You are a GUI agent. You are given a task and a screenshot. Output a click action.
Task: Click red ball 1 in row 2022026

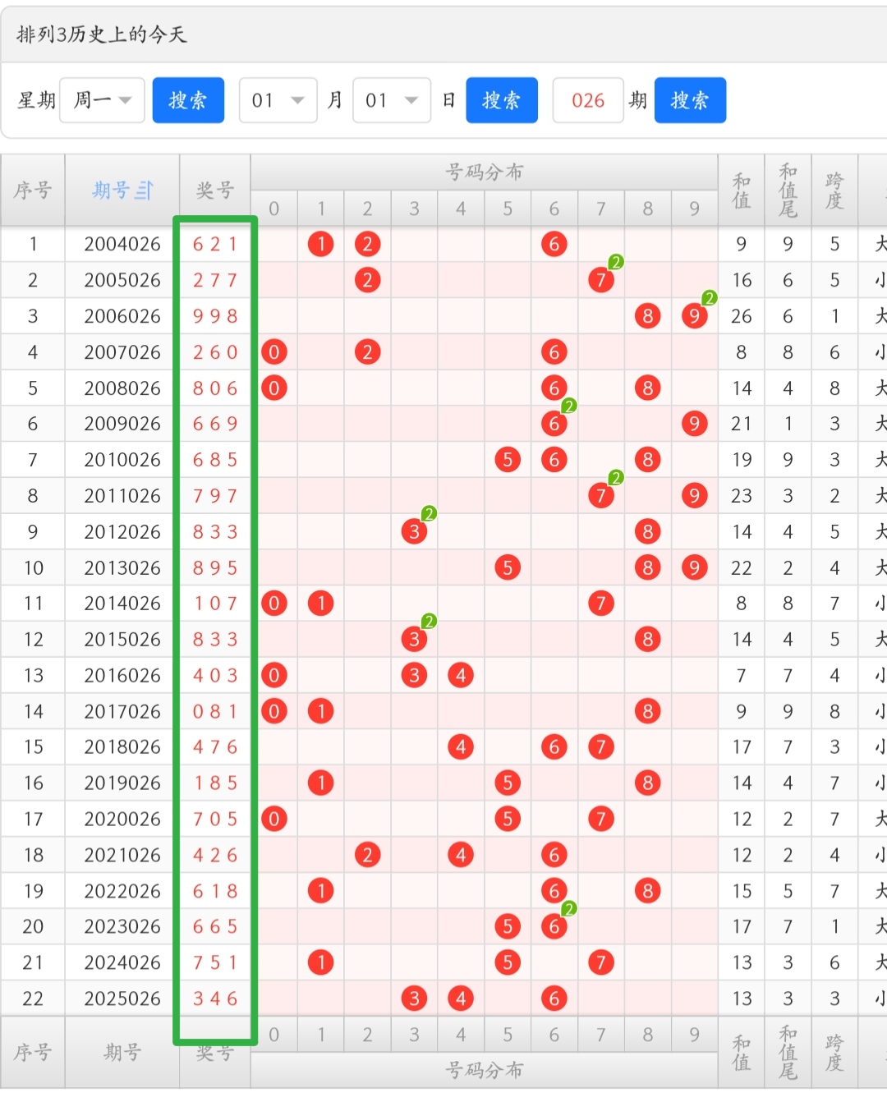tap(321, 891)
